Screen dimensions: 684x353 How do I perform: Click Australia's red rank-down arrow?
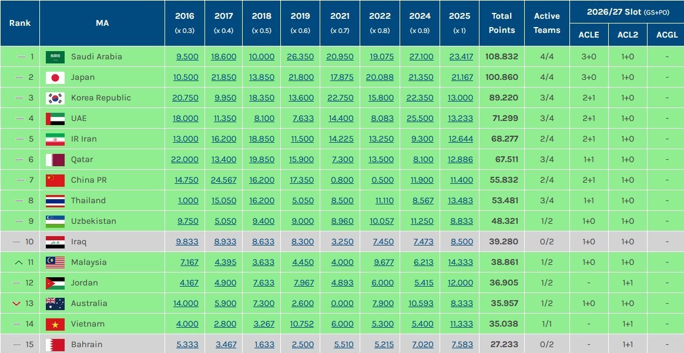pos(18,304)
